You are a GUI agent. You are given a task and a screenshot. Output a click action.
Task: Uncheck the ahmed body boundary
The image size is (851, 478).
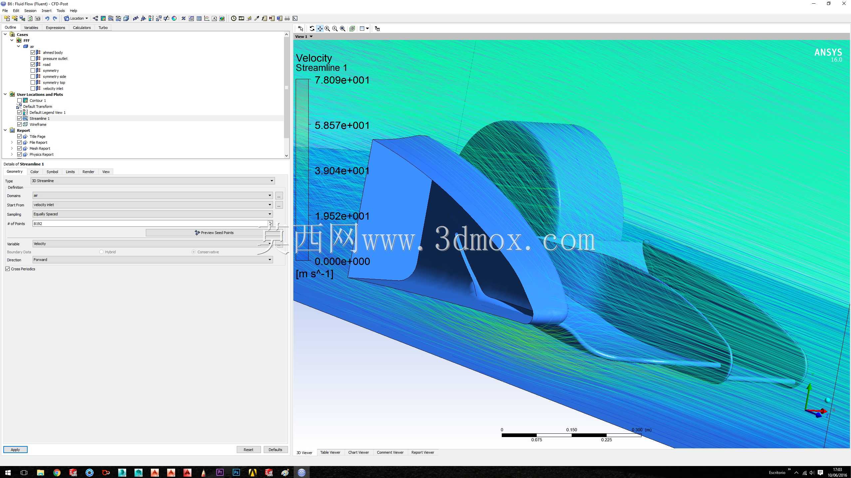coord(33,53)
